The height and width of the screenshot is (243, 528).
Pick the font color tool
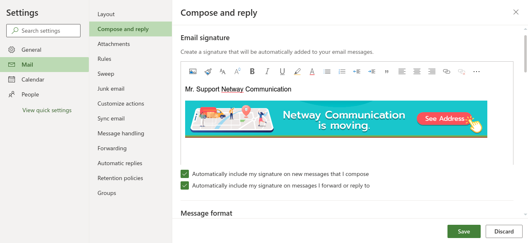pyautogui.click(x=312, y=72)
